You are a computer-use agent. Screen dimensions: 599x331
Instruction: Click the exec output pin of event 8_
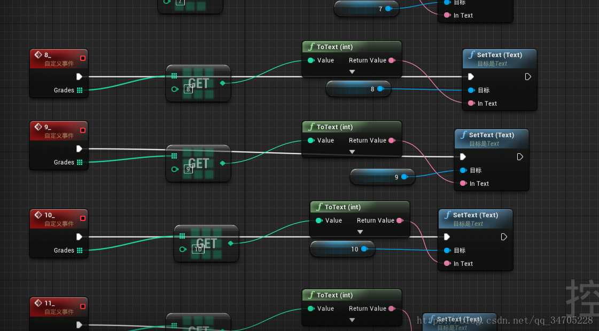click(79, 76)
